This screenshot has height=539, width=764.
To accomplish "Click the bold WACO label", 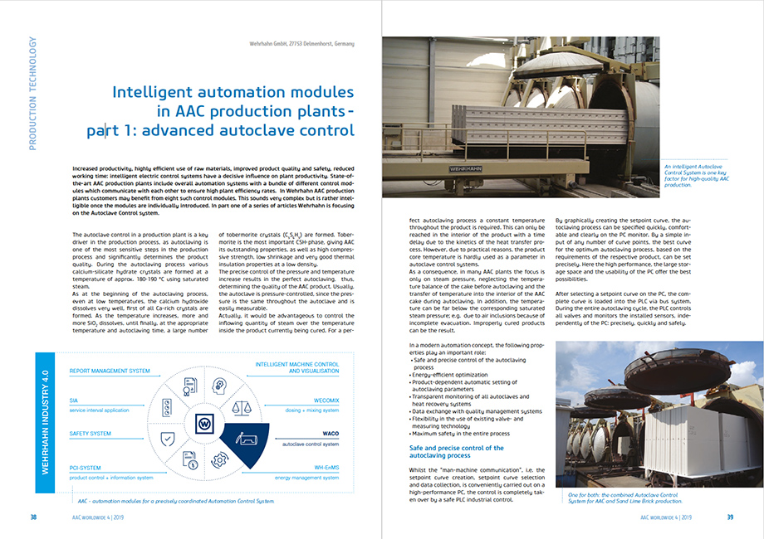I will point(331,434).
